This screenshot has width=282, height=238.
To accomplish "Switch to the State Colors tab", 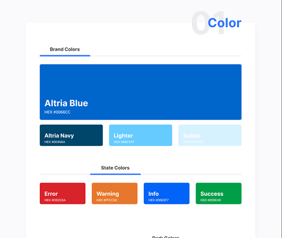I will (115, 168).
